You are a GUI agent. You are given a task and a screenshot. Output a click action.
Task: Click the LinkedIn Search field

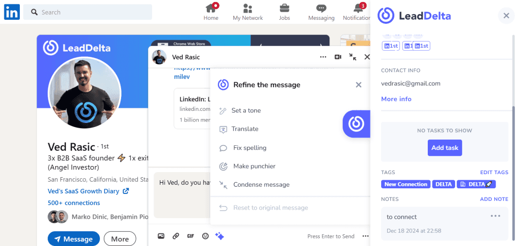click(88, 12)
